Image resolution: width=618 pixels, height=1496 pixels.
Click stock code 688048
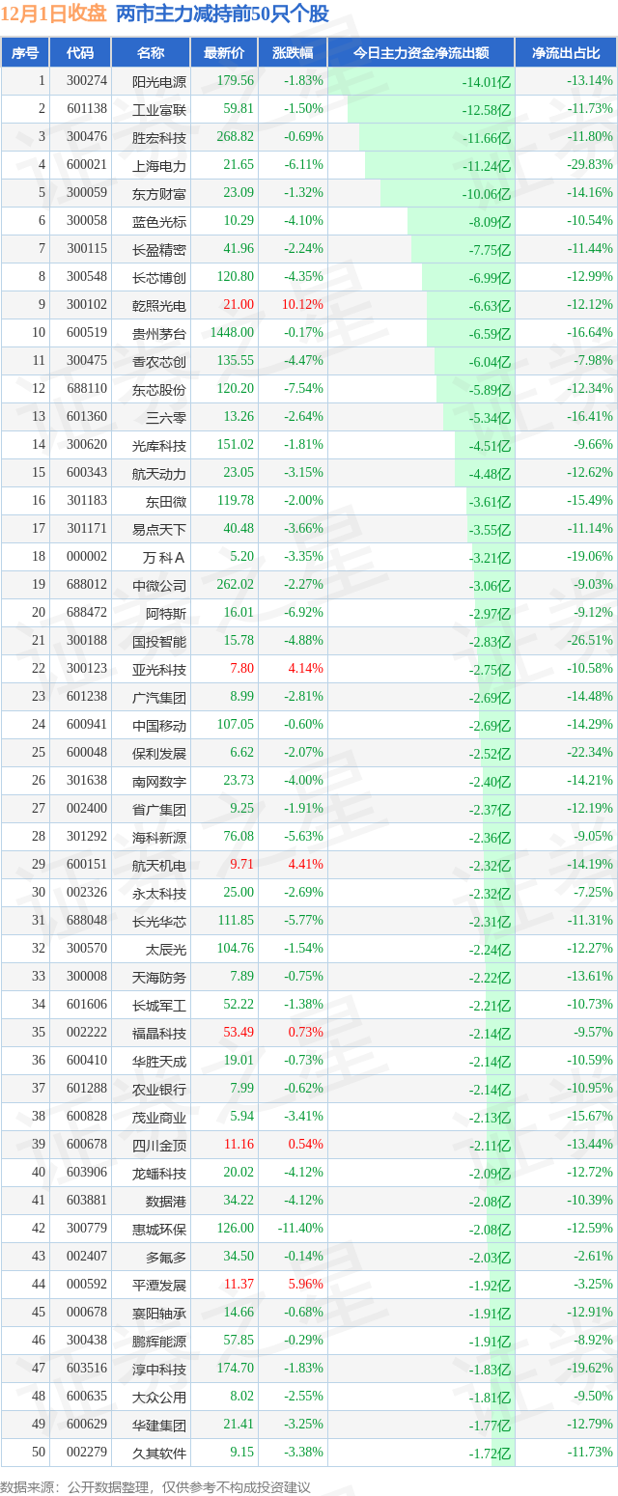click(x=87, y=921)
